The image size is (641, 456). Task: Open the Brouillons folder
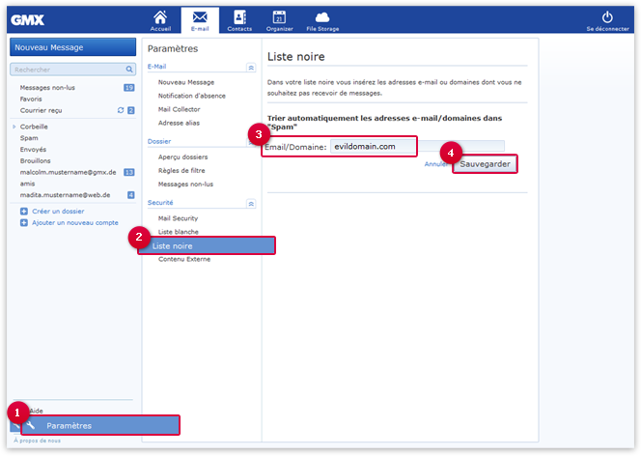coord(35,161)
